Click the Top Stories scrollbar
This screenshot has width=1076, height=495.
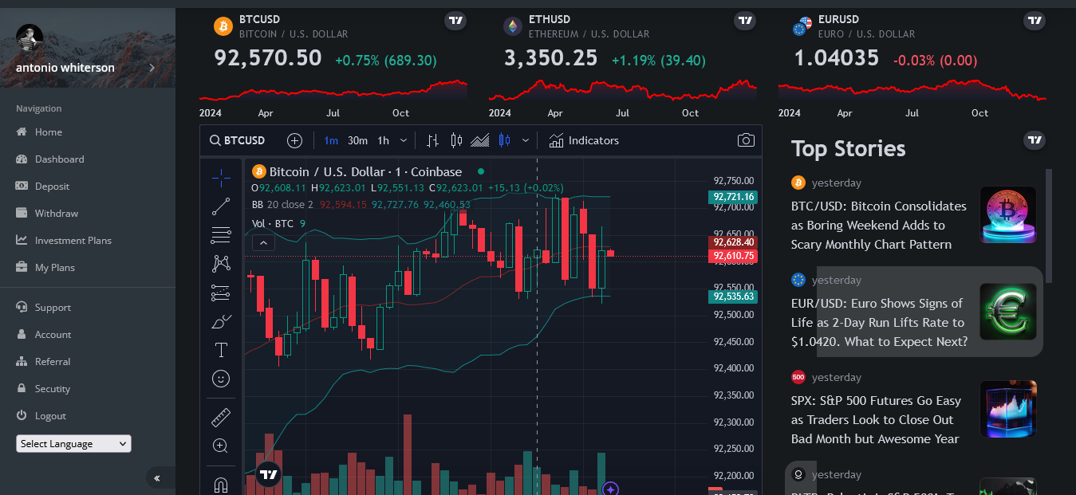click(x=1049, y=225)
